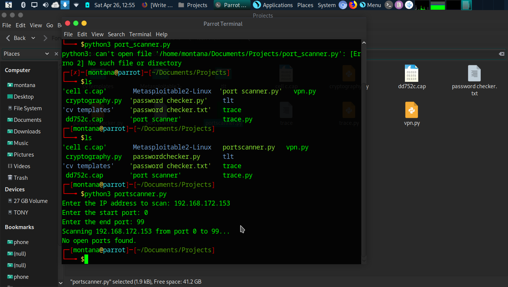508x287 pixels.
Task: Switch to Parrot Terminal taskbar entry
Action: point(232,5)
